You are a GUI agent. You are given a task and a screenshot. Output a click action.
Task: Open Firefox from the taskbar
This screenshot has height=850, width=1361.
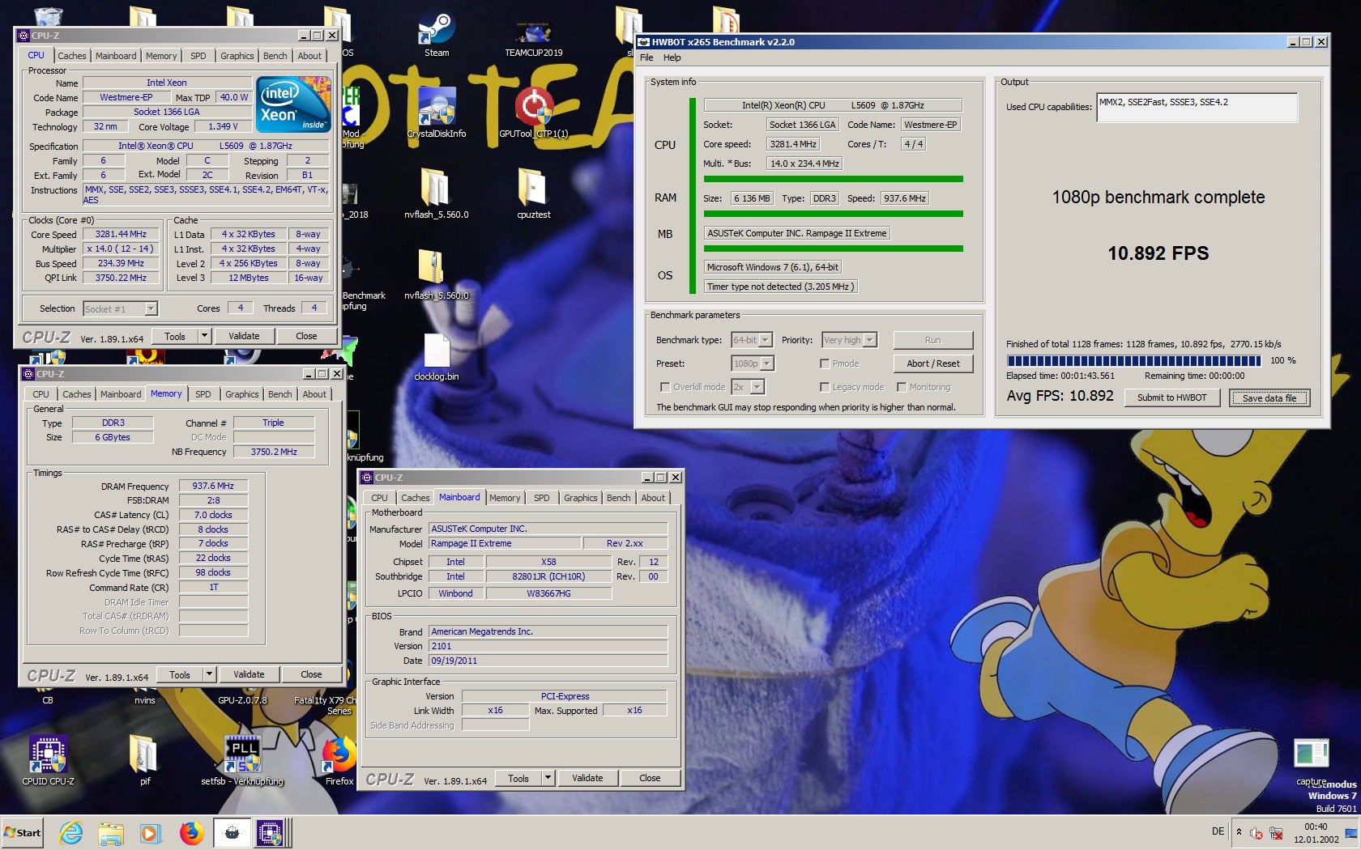pos(191,832)
